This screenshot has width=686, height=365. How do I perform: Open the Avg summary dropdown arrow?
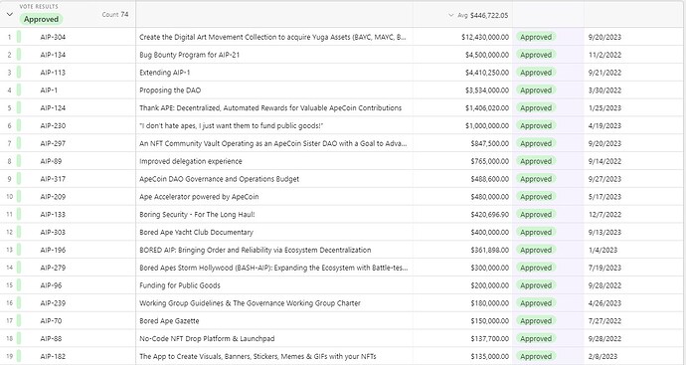[x=451, y=15]
